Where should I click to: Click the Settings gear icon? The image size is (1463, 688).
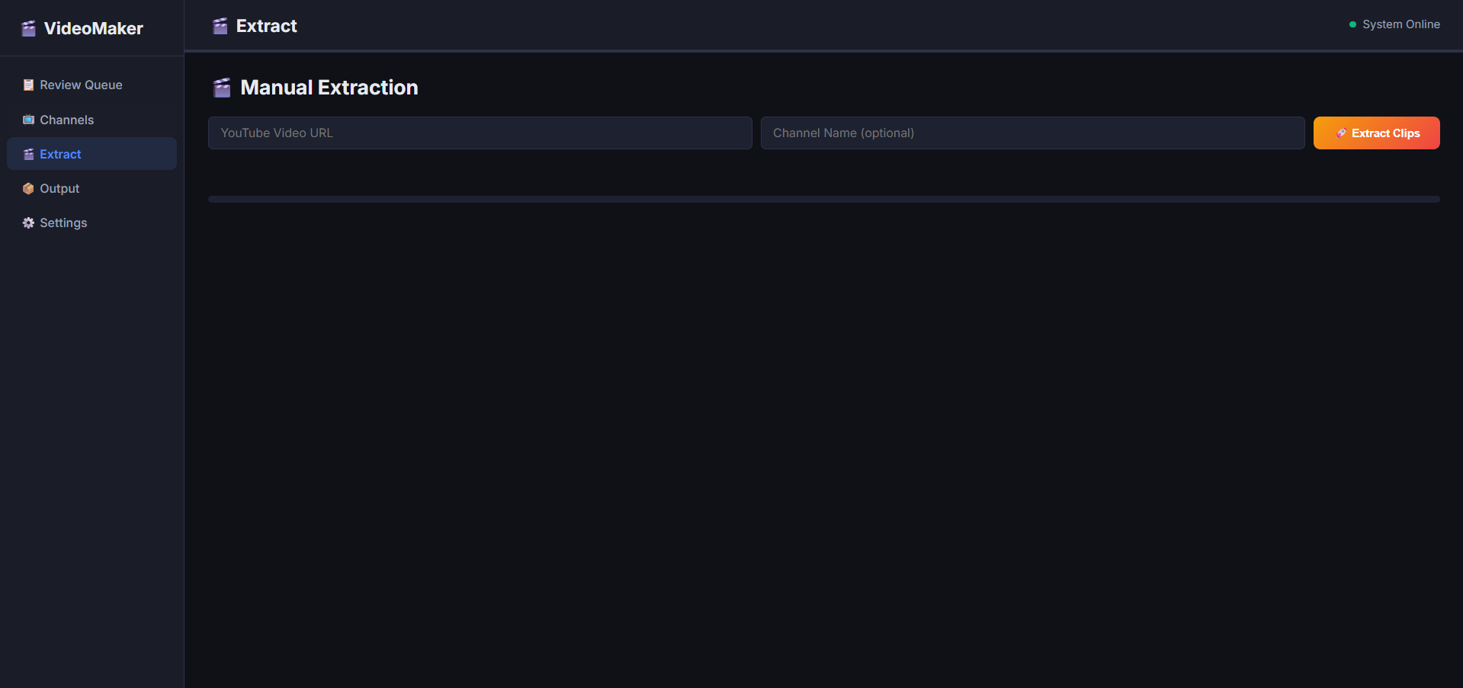(x=27, y=222)
